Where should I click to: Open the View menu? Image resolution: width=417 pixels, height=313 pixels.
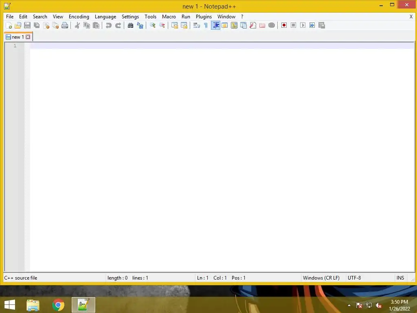58,16
